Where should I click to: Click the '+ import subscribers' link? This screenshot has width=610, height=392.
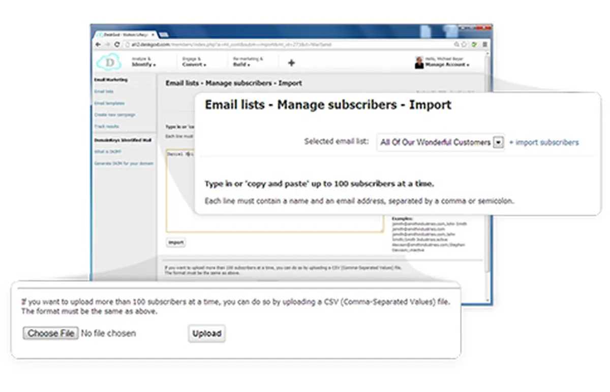(544, 142)
